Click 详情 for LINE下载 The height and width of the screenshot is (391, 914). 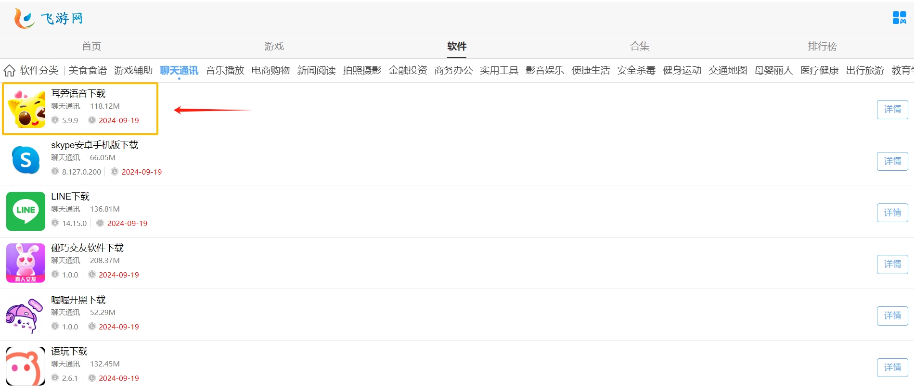[x=892, y=213]
